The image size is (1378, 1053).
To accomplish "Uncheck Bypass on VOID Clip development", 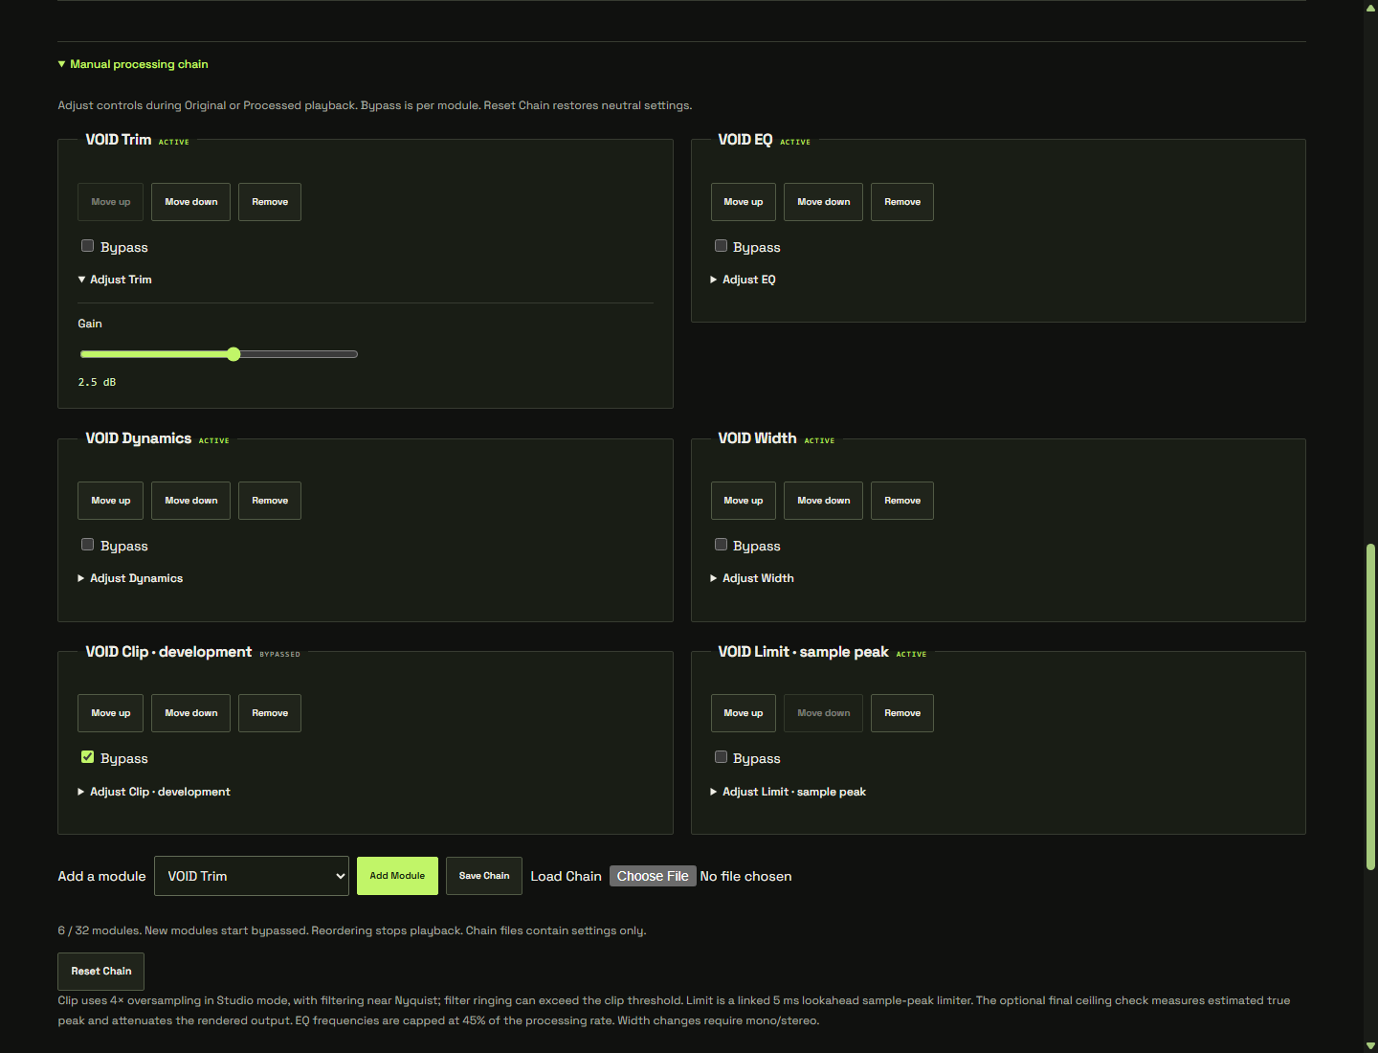I will [88, 757].
